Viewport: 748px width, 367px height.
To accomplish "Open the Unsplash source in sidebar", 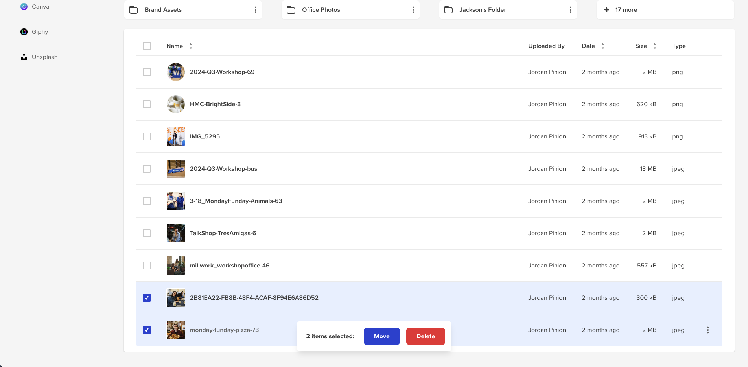I will (x=39, y=57).
